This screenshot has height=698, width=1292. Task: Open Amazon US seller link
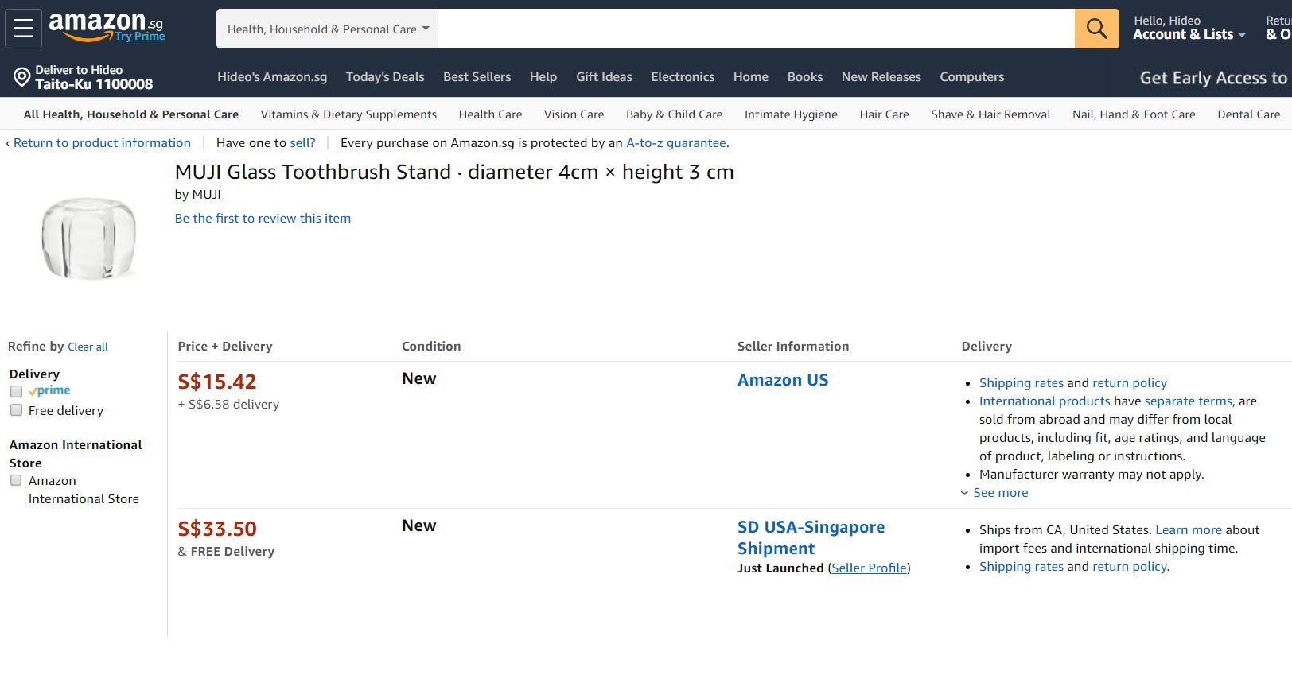[784, 380]
